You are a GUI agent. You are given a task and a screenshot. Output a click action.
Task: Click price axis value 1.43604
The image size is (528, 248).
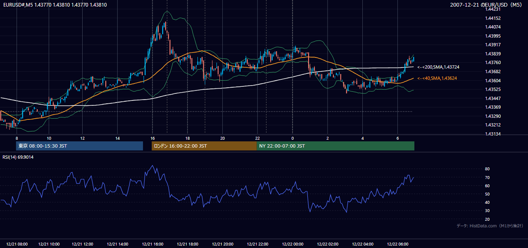(493, 81)
